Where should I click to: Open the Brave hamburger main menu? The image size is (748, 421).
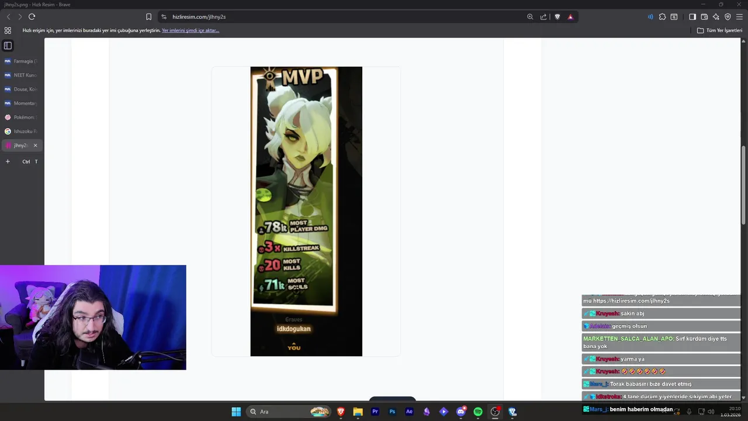pos(739,17)
